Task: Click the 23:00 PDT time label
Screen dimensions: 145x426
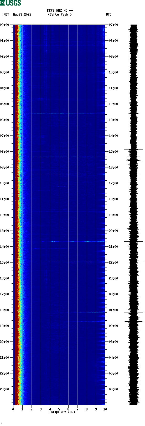Action: click(x=5, y=389)
